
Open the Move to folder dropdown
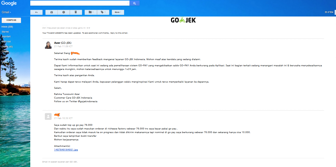(91, 12)
